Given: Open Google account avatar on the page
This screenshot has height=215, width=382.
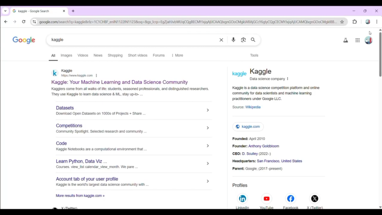Looking at the screenshot, I should [x=369, y=40].
